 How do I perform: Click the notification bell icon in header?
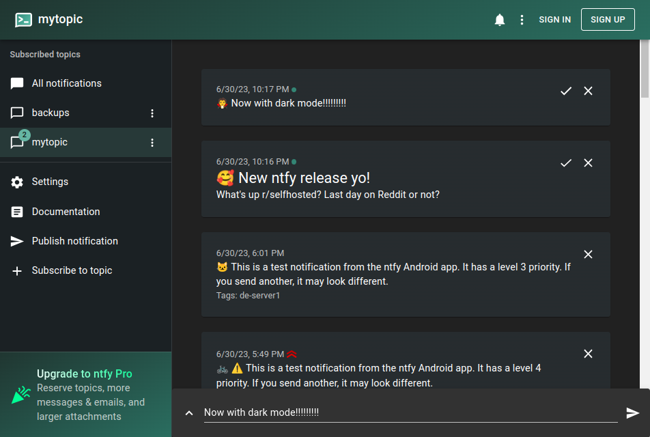tap(500, 20)
